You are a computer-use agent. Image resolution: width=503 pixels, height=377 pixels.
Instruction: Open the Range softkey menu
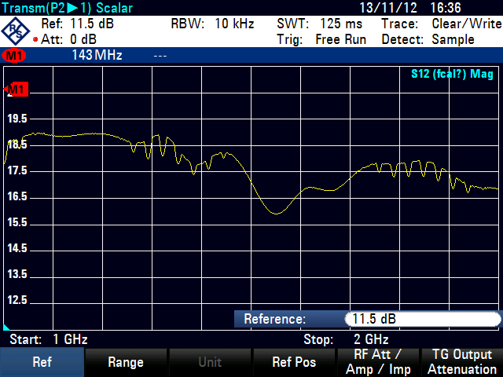coord(126,362)
